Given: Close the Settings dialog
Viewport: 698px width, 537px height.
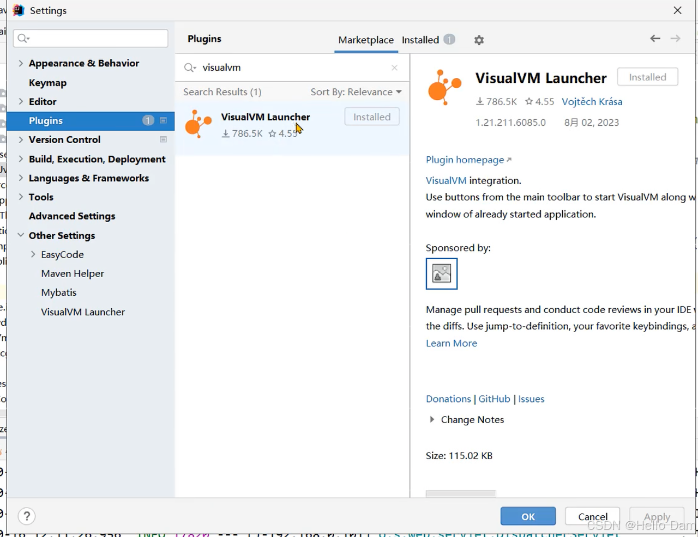Looking at the screenshot, I should pyautogui.click(x=677, y=10).
